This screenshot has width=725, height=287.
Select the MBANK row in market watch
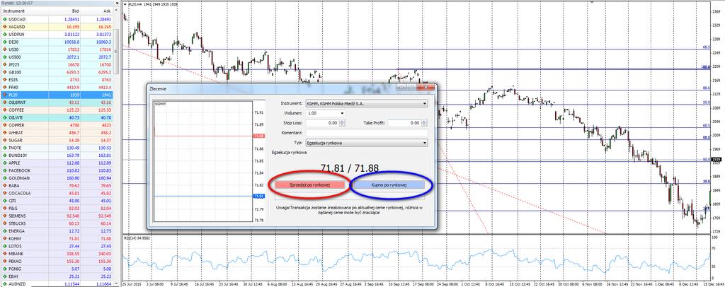[x=57, y=253]
